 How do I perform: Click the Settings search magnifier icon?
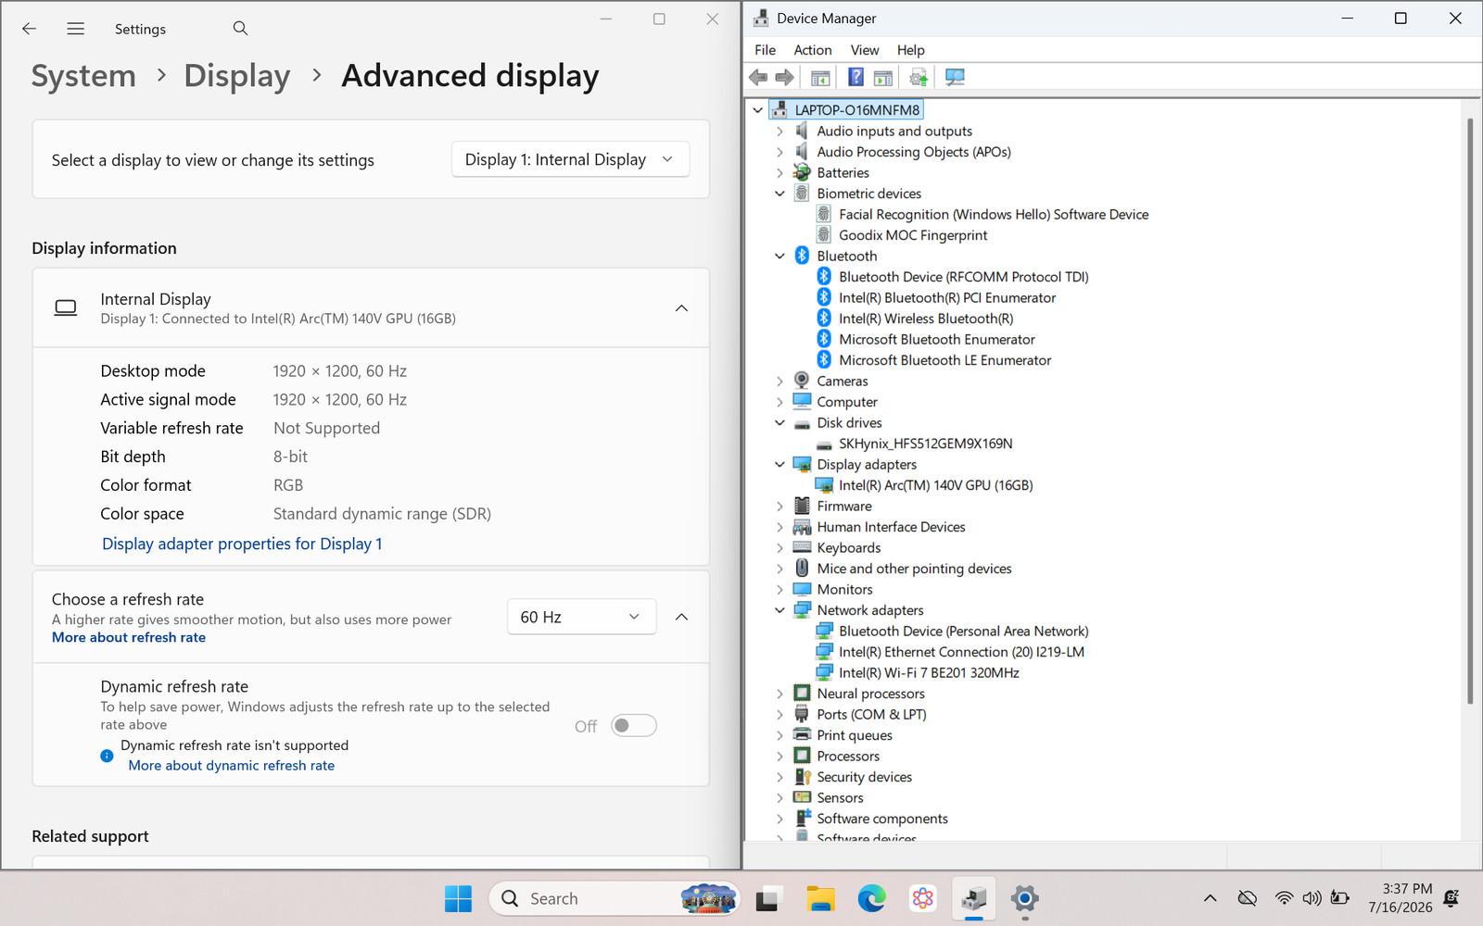click(x=241, y=29)
